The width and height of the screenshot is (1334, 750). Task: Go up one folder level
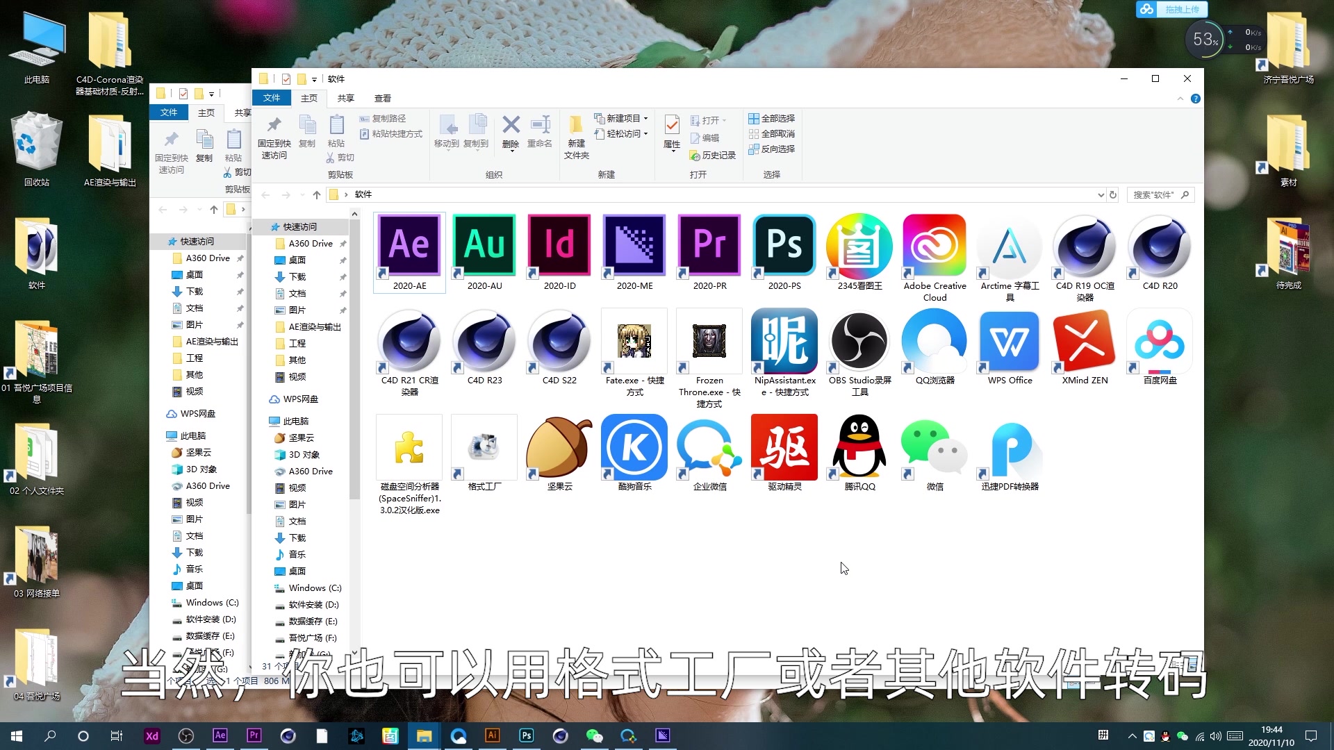coord(316,195)
